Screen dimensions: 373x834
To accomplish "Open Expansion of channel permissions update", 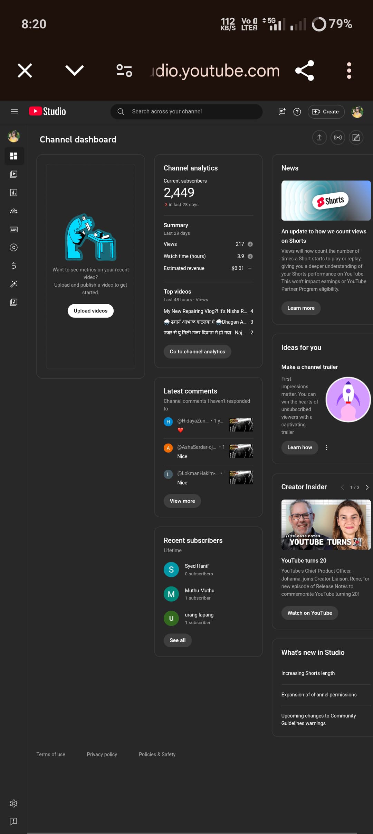I will 319,695.
